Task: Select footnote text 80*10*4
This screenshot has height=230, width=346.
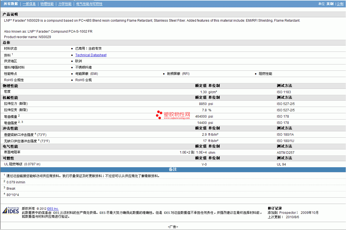Action: tap(13, 195)
